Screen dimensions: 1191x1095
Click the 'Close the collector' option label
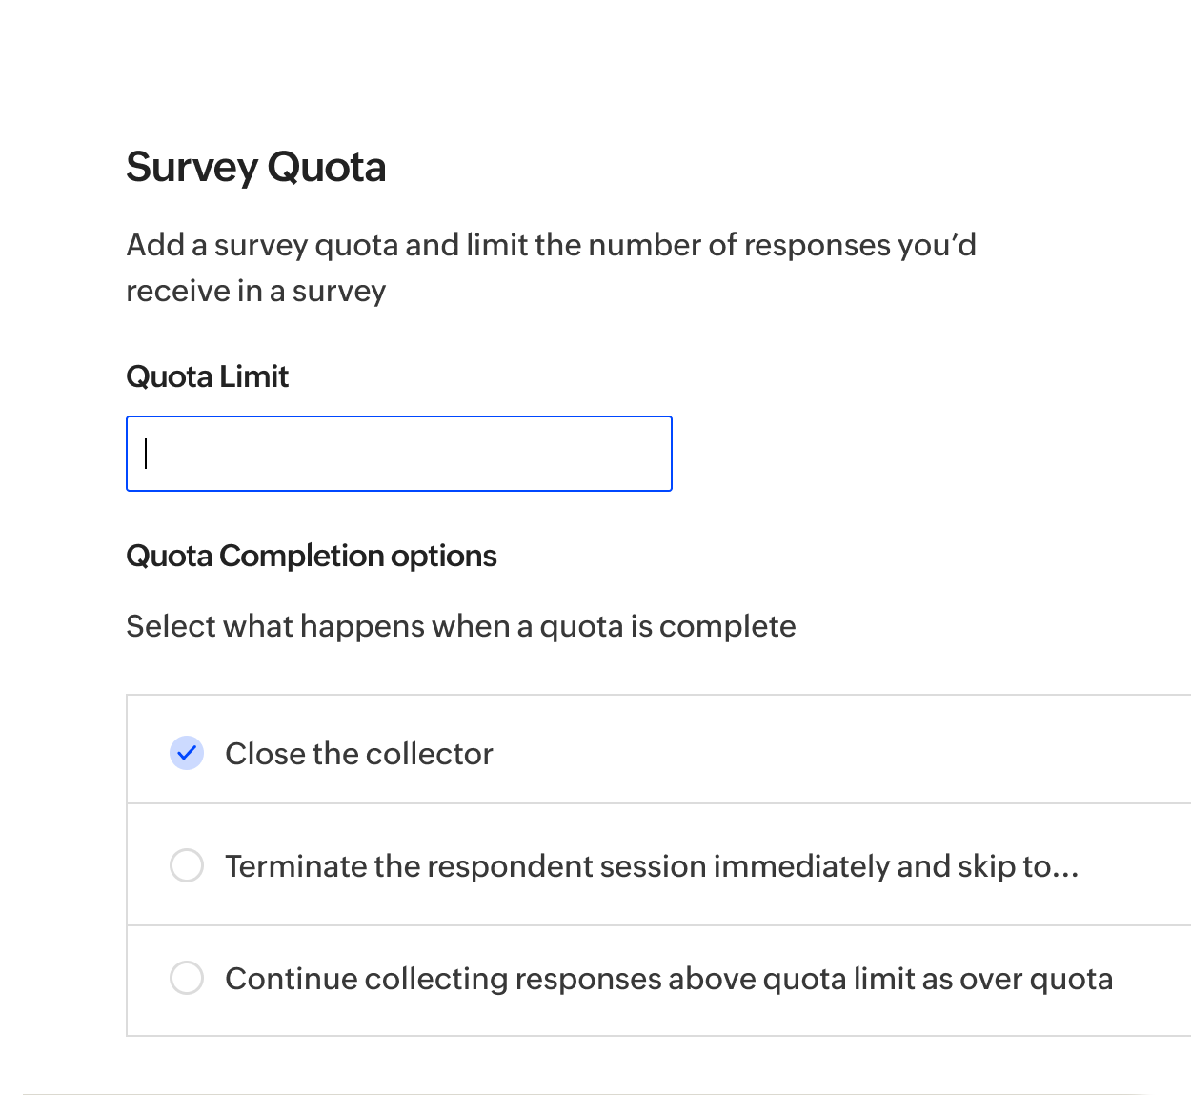[x=358, y=754]
